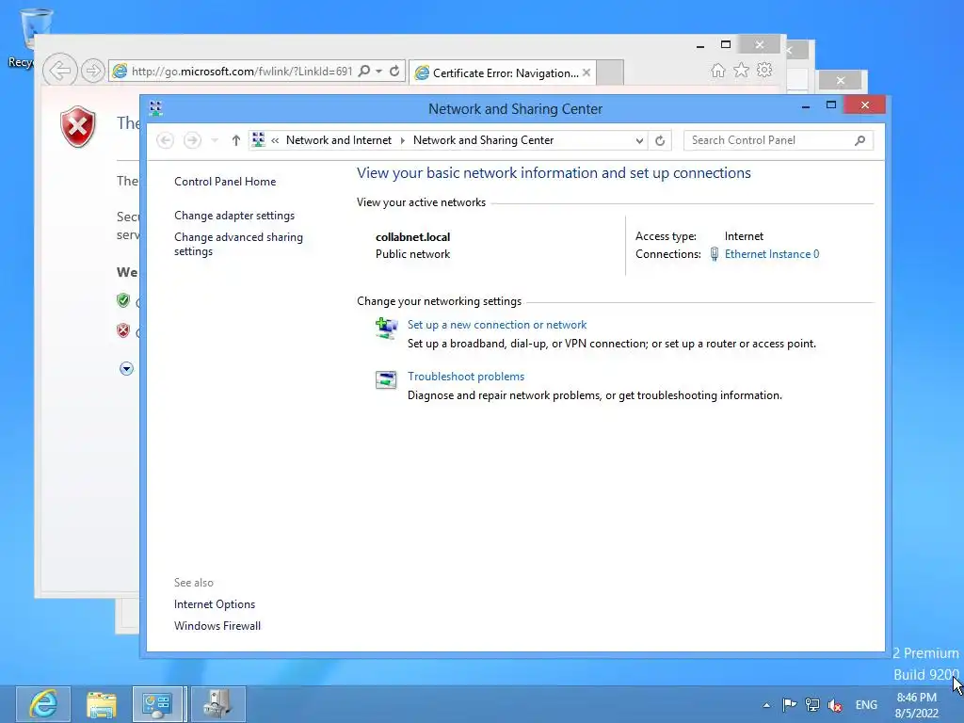The height and width of the screenshot is (723, 964).
Task: Click the refresh icon in IE address bar
Action: coord(394,71)
